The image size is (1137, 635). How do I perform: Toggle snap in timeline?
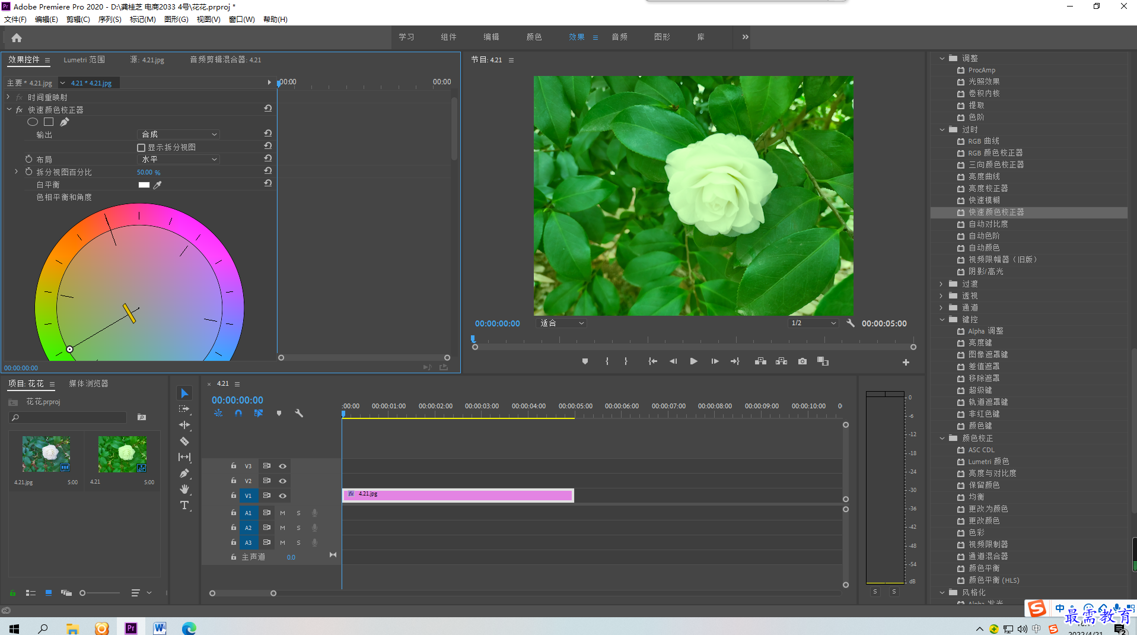click(x=238, y=413)
